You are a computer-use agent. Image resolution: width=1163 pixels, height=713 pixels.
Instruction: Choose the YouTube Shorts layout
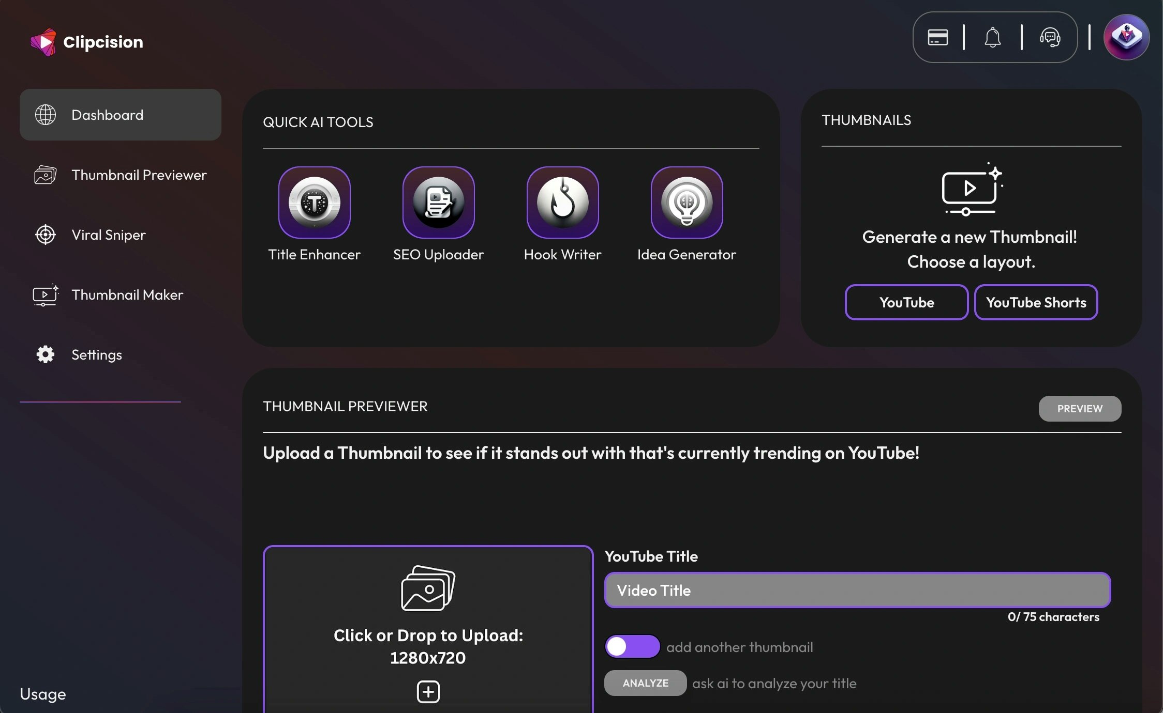tap(1036, 302)
